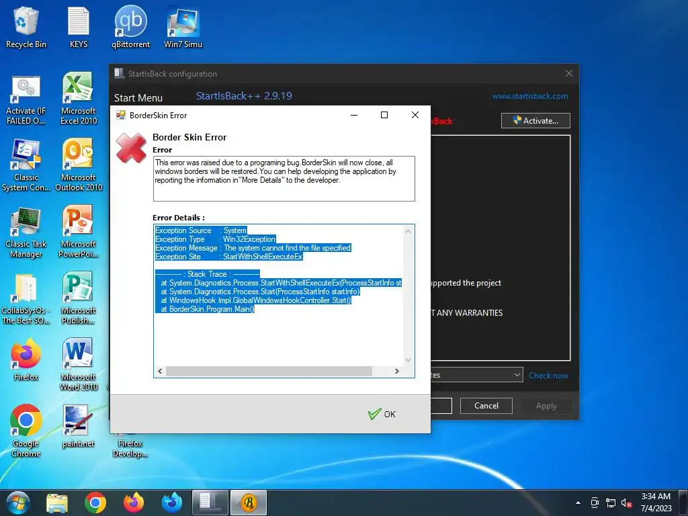Open paint.net desktop shortcut
688x516 pixels.
coord(78,427)
